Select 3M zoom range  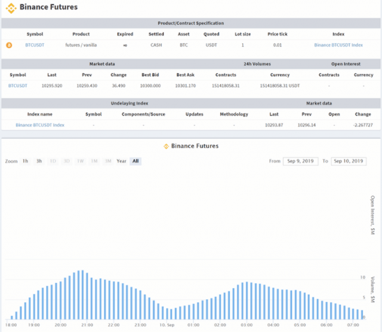click(108, 161)
